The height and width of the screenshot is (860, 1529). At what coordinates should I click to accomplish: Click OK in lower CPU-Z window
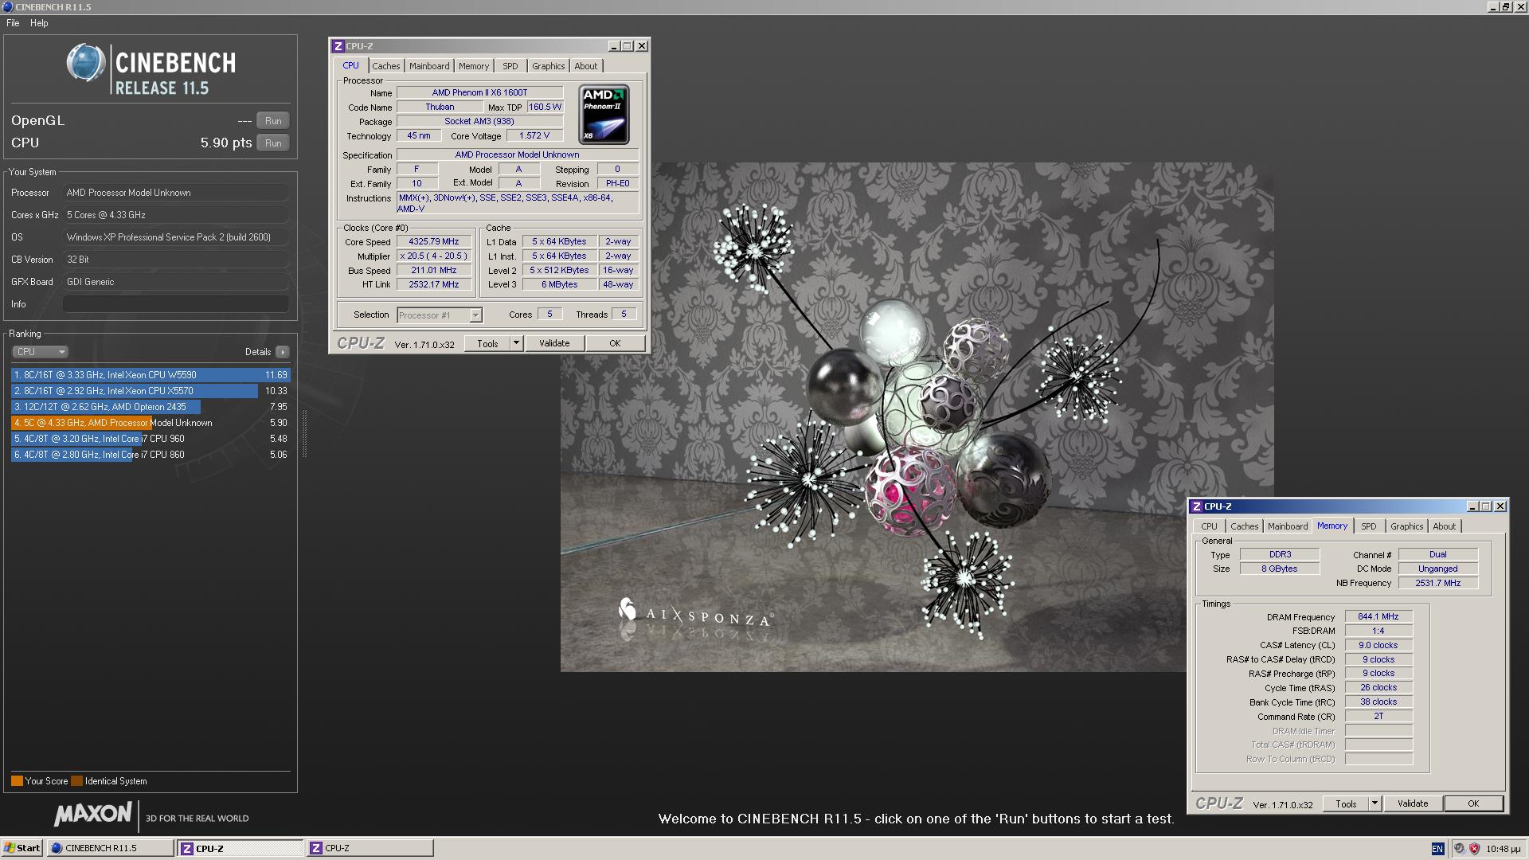pyautogui.click(x=1473, y=804)
